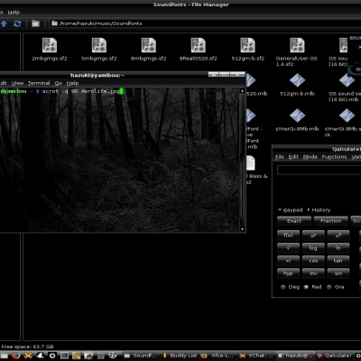Click terminal scrollbar down arrow

[243, 229]
